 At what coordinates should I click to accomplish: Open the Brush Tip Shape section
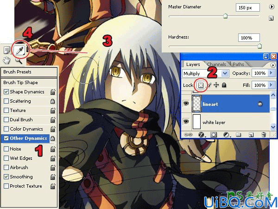click(x=29, y=83)
